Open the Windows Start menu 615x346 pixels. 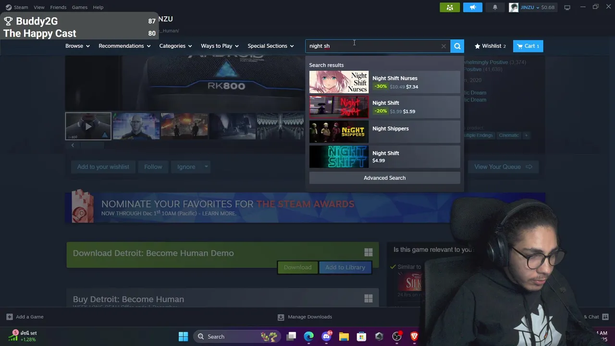tap(183, 336)
